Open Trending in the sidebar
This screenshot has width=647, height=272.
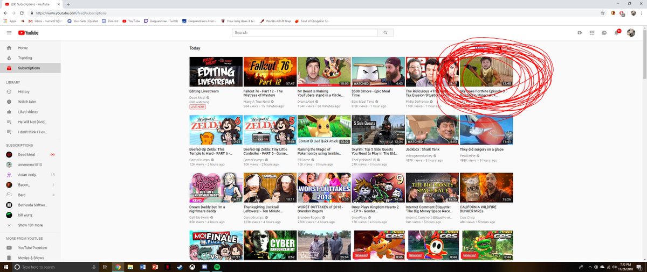click(30, 58)
